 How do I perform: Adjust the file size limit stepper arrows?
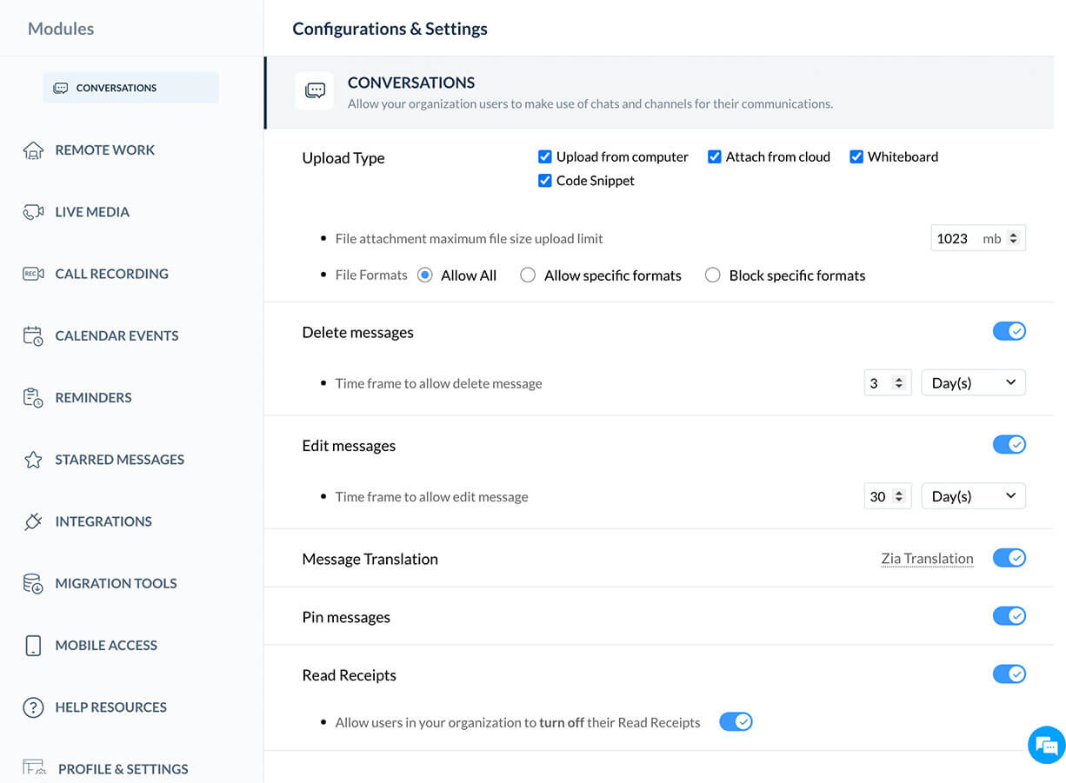(1013, 238)
